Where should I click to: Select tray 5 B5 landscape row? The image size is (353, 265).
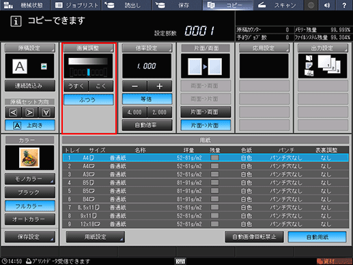pos(206,191)
